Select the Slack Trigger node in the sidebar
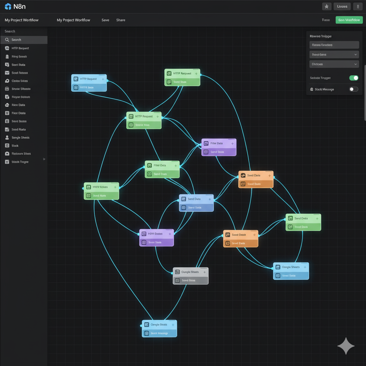Image resolution: width=366 pixels, height=366 pixels. (x=20, y=162)
